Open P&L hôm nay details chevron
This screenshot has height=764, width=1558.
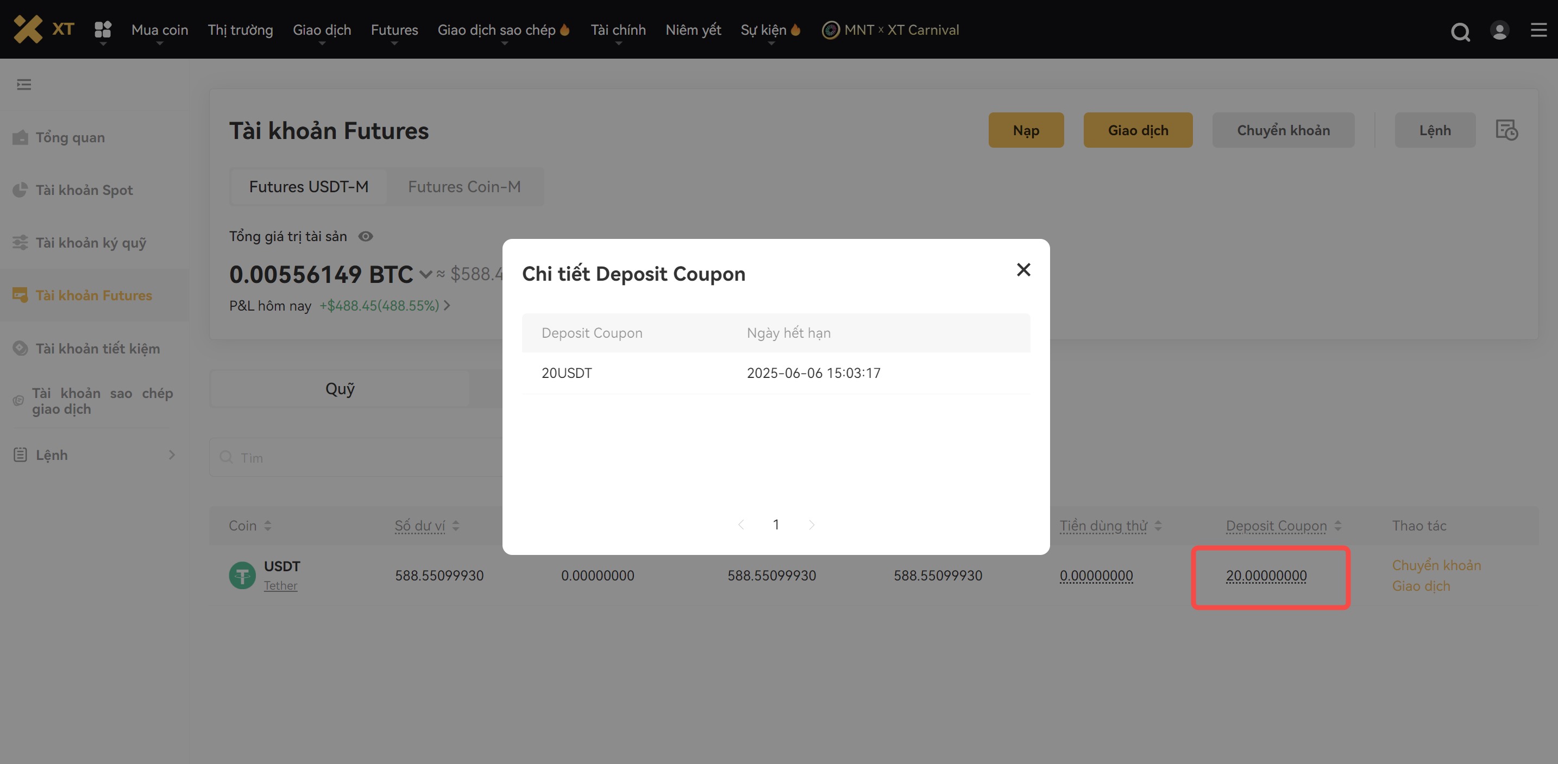447,305
